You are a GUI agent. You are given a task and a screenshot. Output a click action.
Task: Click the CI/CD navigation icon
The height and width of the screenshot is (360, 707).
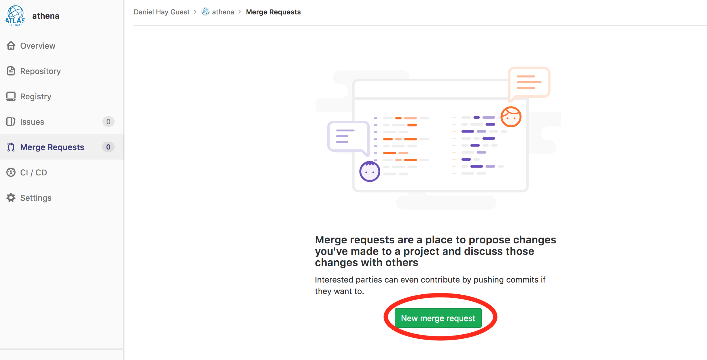click(x=11, y=172)
